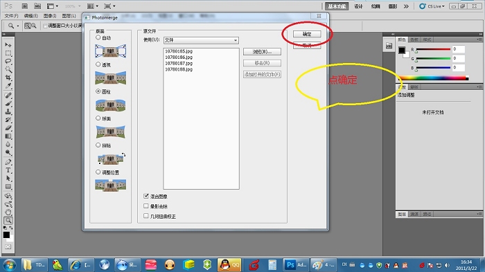Click the foreground color swatch in toolbox
This screenshot has width=485, height=272.
point(6,235)
